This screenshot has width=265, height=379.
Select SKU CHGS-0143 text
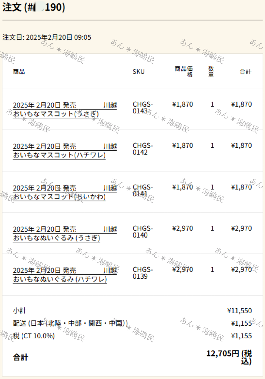[142, 108]
